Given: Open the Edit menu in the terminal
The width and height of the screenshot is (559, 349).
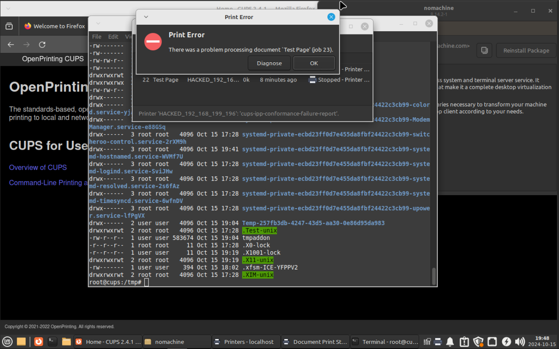Looking at the screenshot, I should coord(113,36).
